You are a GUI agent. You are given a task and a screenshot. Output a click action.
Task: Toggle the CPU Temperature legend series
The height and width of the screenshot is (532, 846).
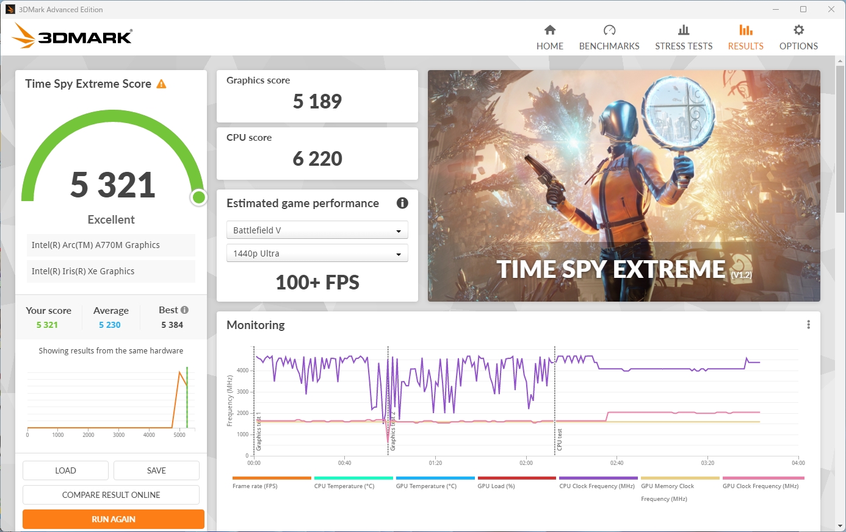[x=353, y=483]
